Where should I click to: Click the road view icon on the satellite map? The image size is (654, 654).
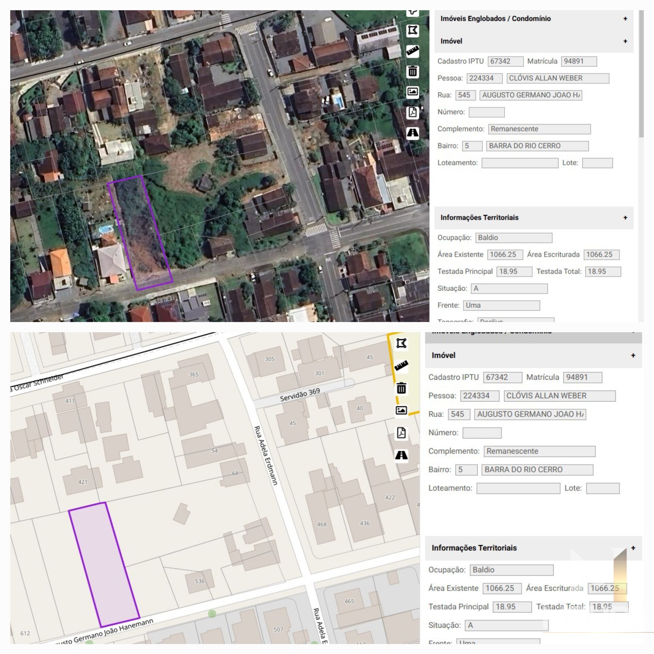click(412, 133)
